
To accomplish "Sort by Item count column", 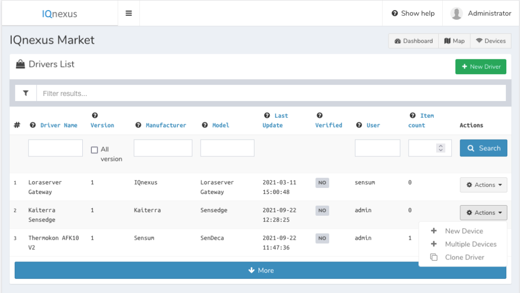I will pos(421,120).
